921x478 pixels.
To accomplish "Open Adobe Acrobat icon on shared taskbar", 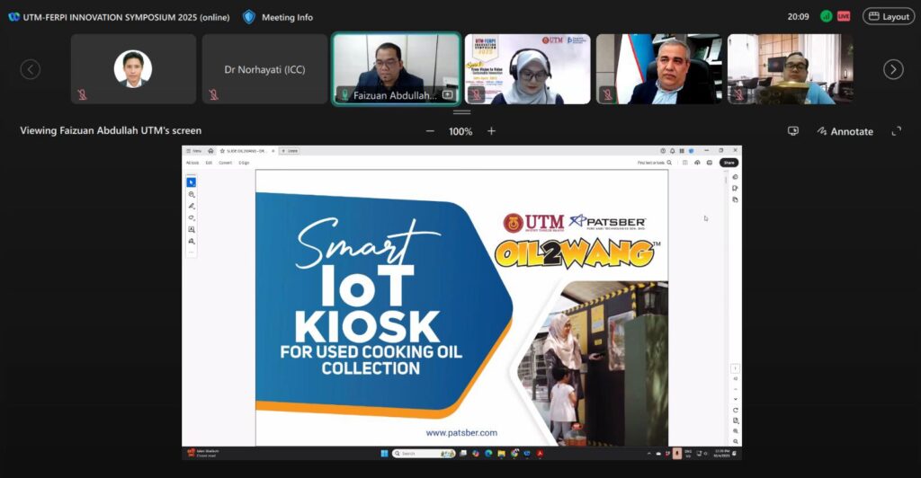I will click(540, 454).
